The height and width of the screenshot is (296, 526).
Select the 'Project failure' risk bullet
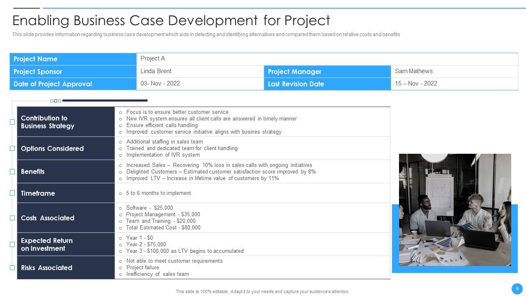point(143,268)
